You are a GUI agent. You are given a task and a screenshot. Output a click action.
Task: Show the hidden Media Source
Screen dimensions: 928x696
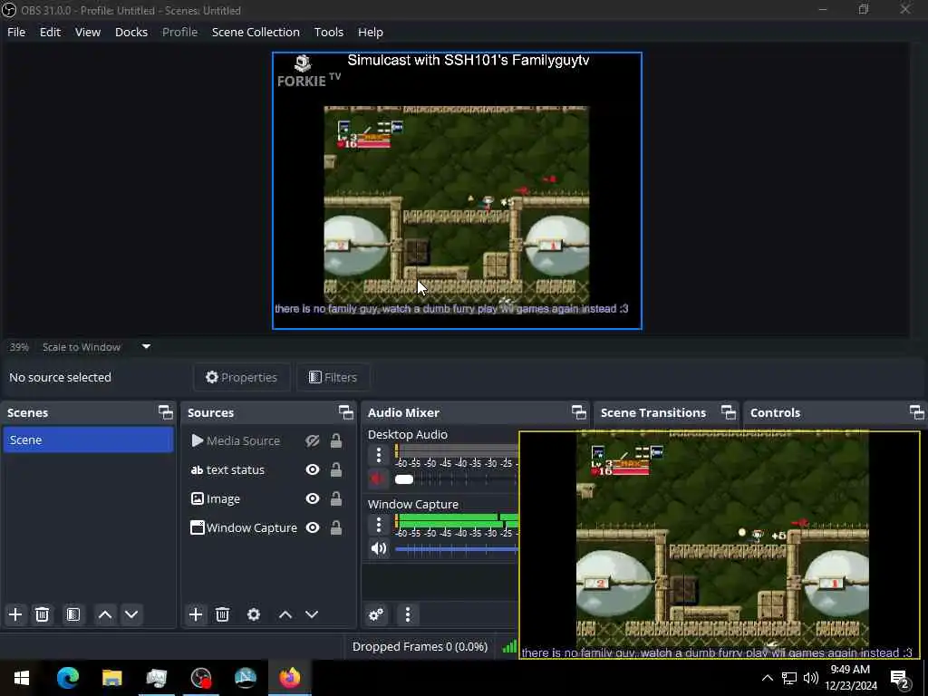[313, 441]
